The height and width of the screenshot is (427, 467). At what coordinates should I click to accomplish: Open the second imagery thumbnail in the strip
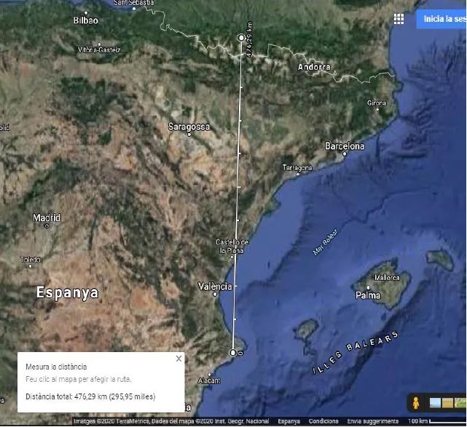click(448, 402)
